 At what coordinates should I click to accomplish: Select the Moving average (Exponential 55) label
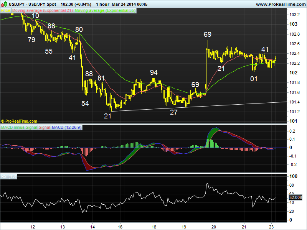pos(105,11)
